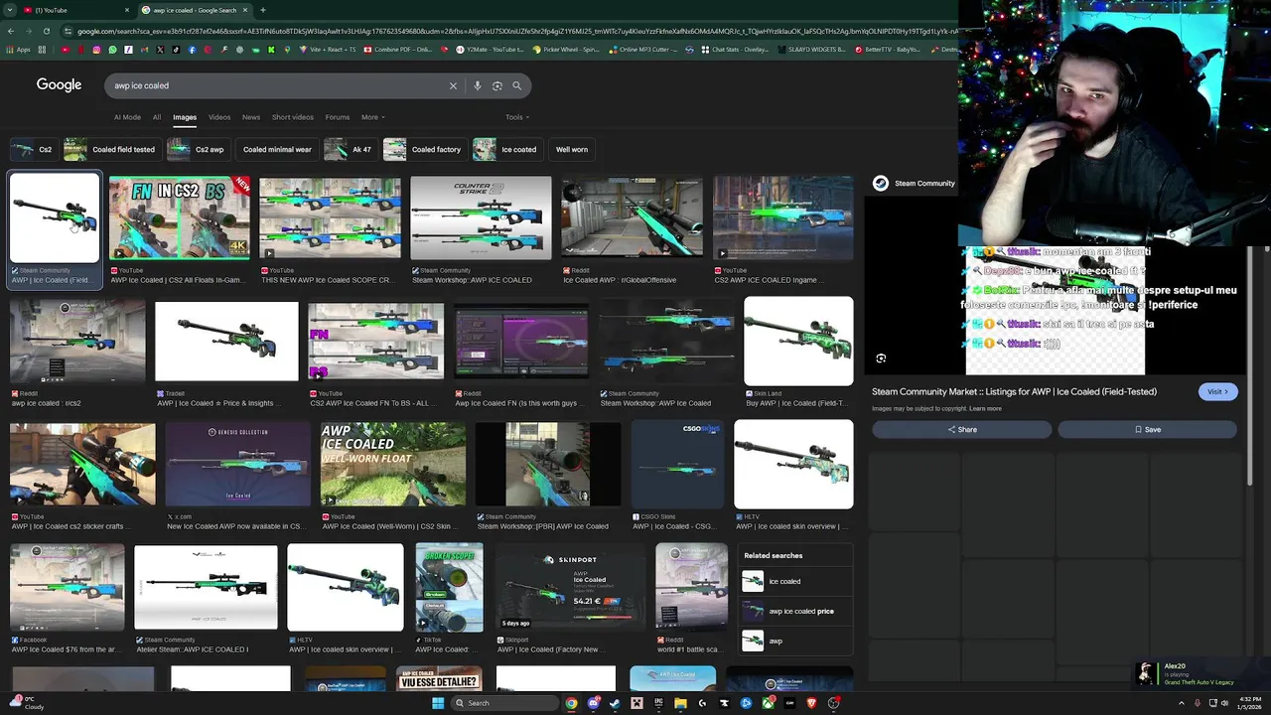This screenshot has height=715, width=1271.
Task: Apply the Cs2 filter chip
Action: pos(32,149)
